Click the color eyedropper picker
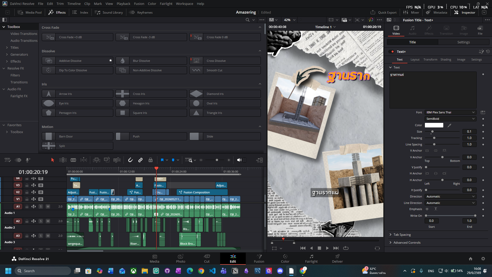This screenshot has width=492, height=277. point(449,125)
